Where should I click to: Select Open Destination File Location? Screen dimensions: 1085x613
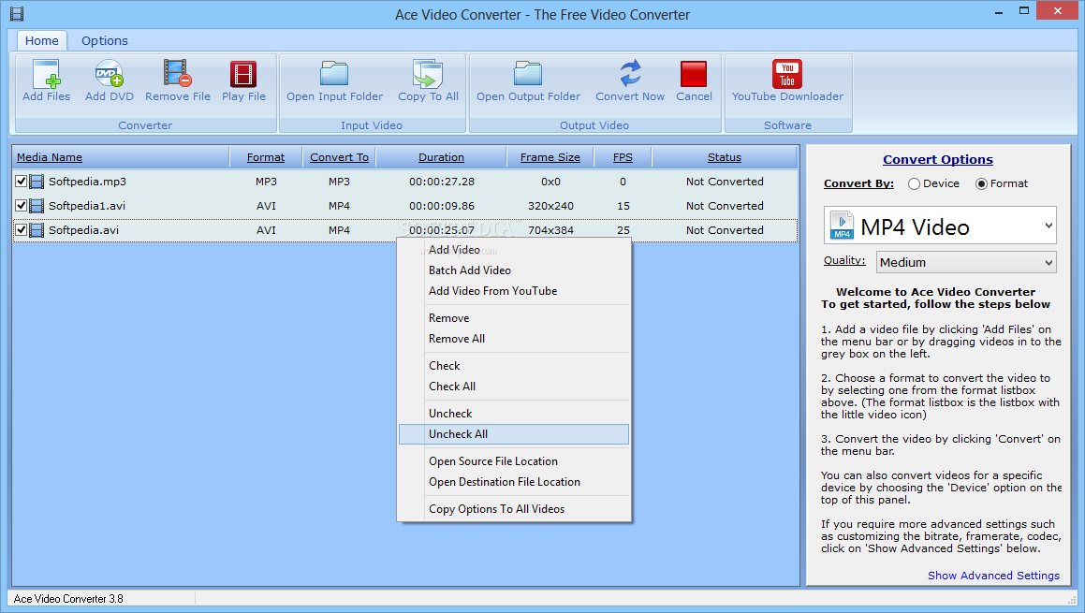pyautogui.click(x=504, y=482)
